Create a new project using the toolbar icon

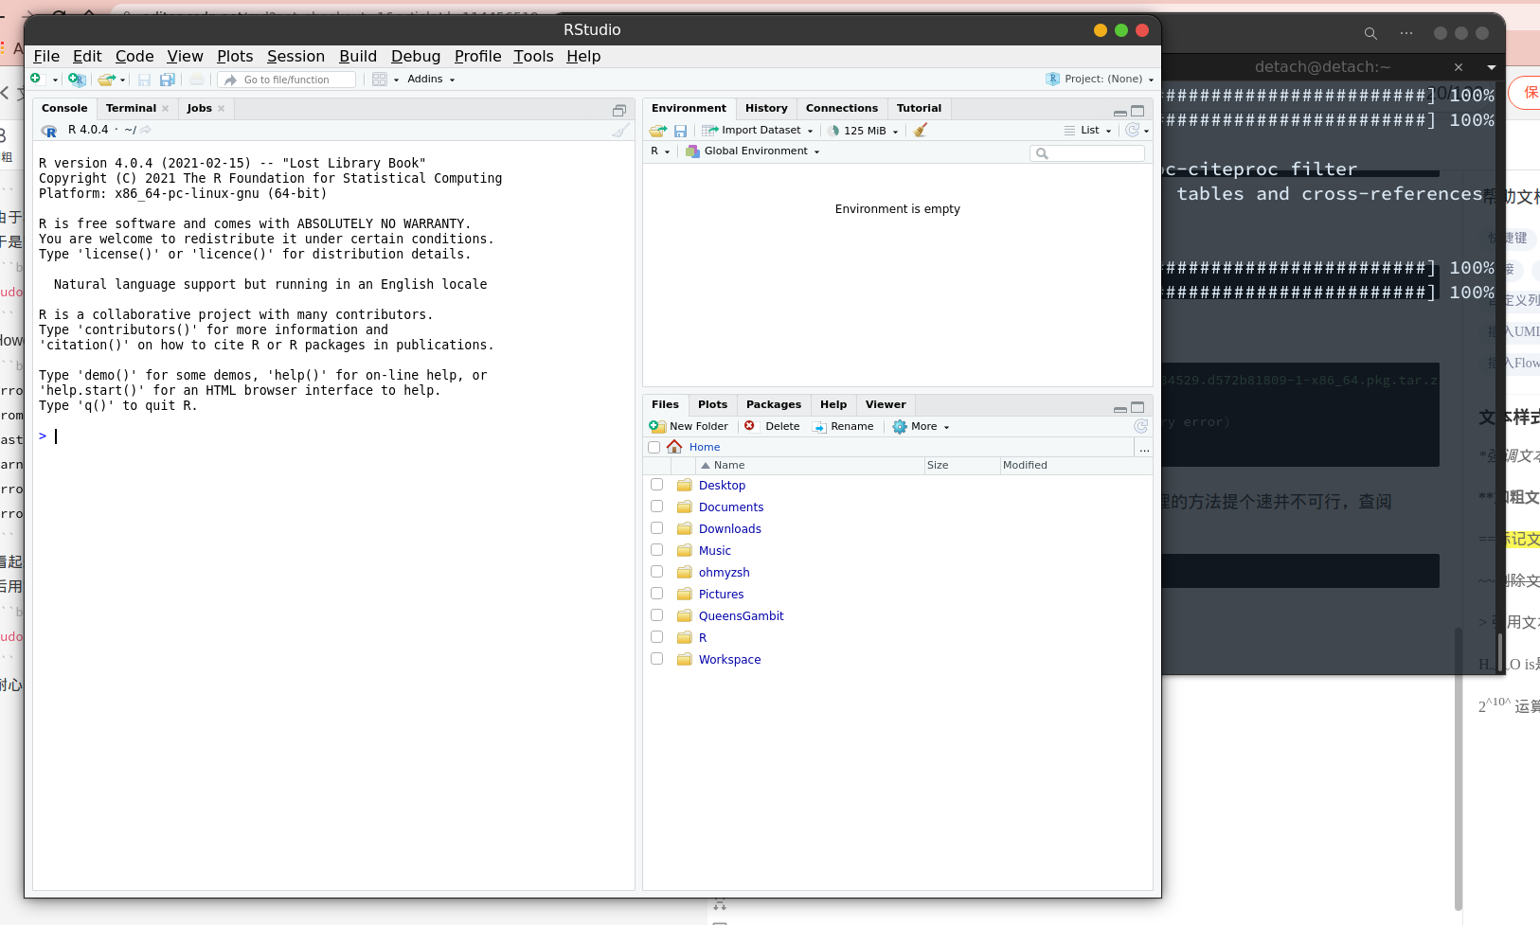[77, 80]
